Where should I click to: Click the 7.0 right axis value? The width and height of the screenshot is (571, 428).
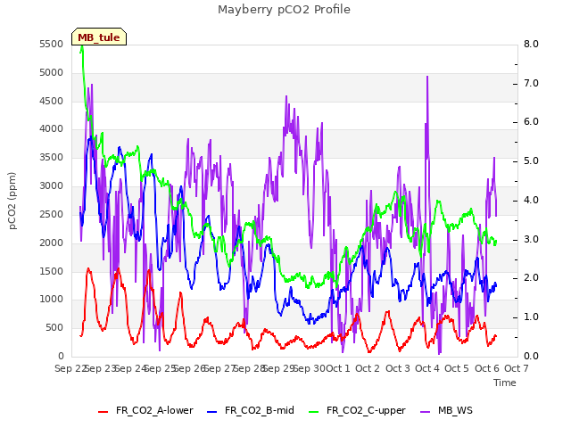(x=531, y=83)
